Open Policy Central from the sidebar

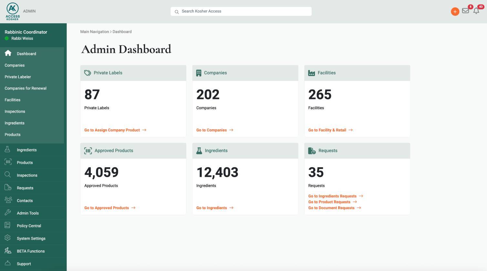click(x=29, y=226)
